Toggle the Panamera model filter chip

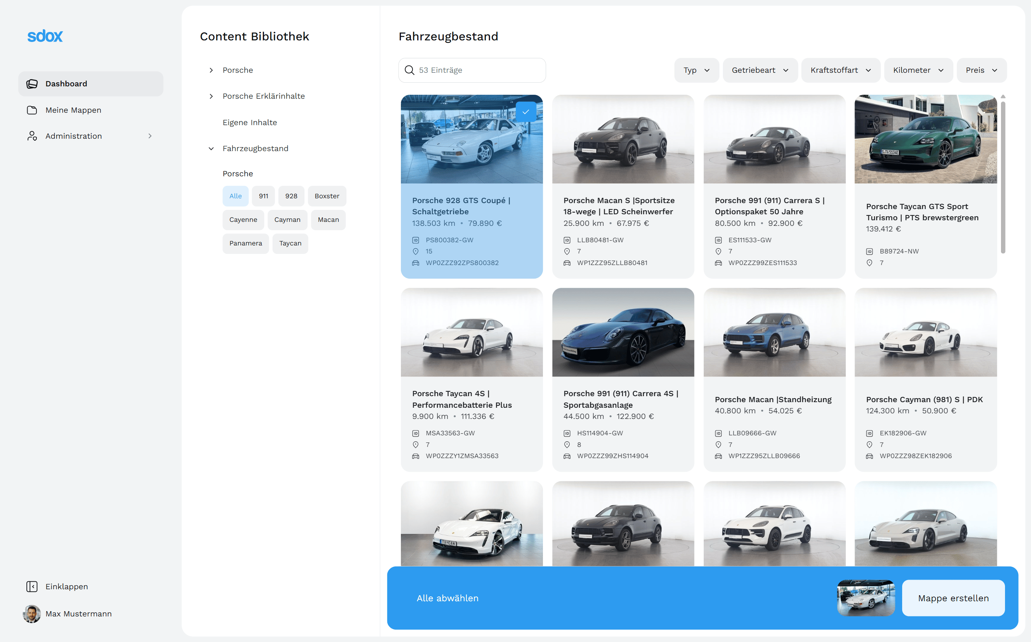(x=246, y=243)
